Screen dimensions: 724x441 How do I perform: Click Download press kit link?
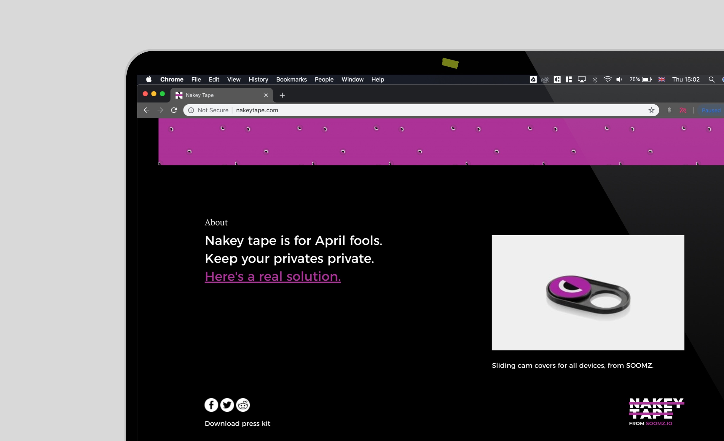237,424
